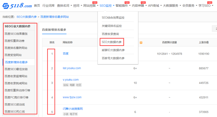Choose 关键词排名监控 from the dropdown
Viewport: 217px width, 117px height.
tap(112, 26)
